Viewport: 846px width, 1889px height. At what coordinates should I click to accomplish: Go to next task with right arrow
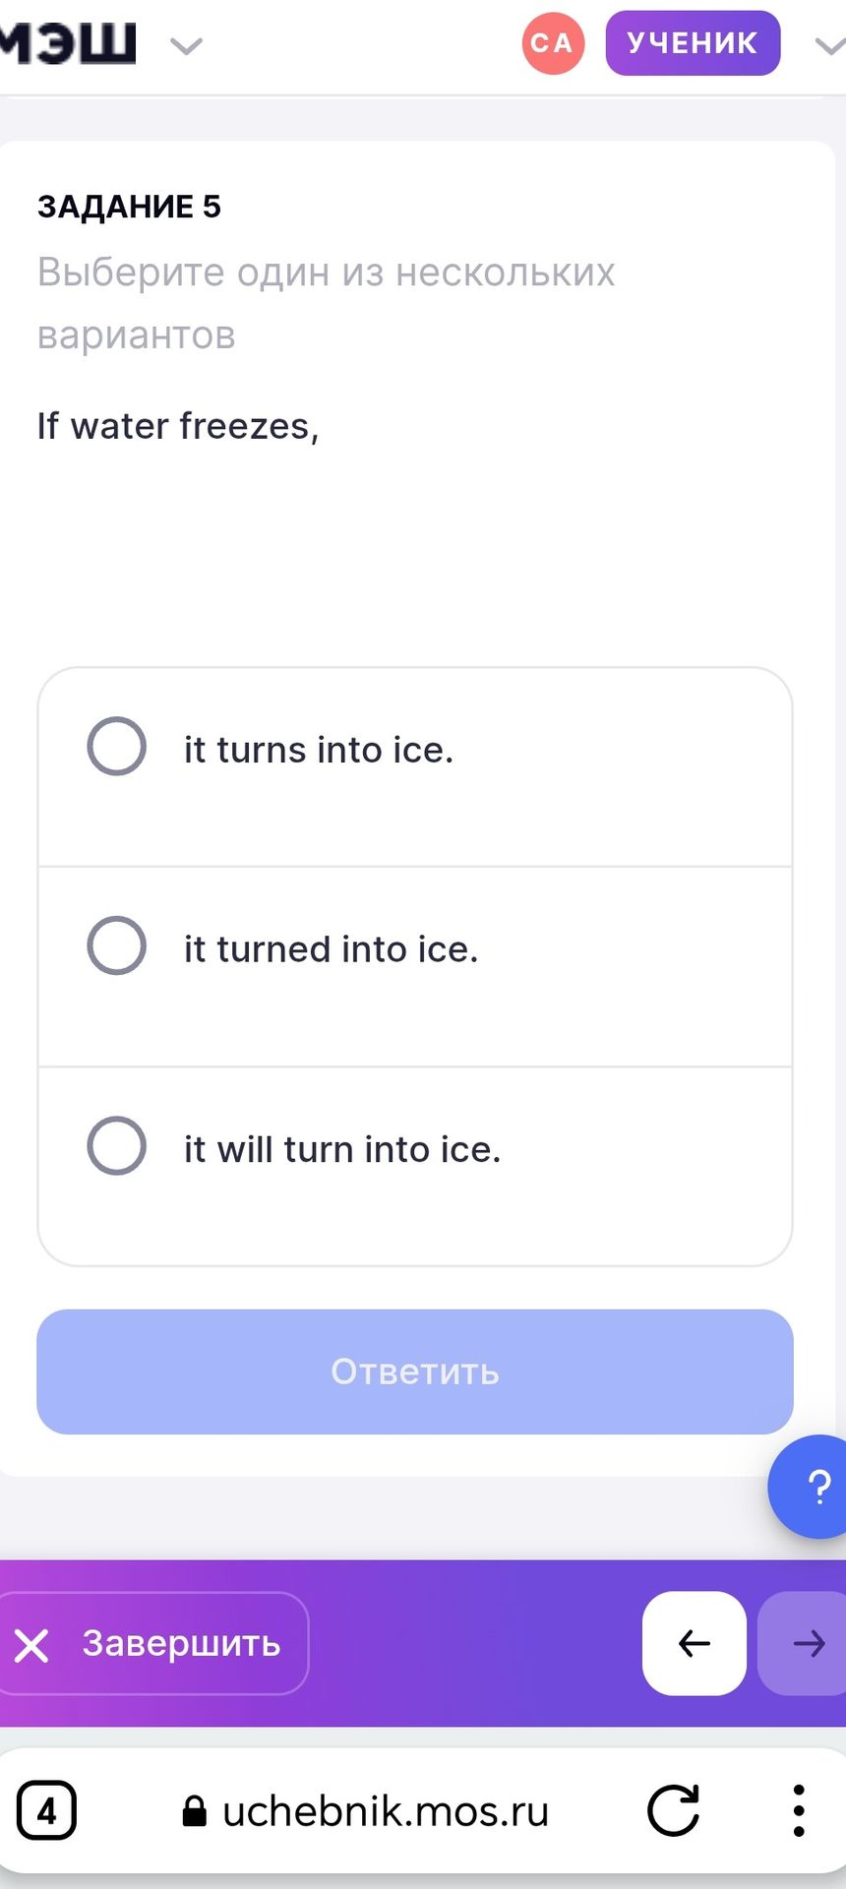pos(805,1643)
